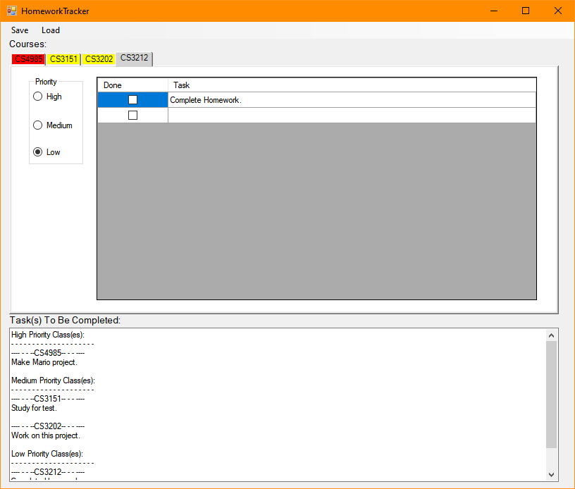Switch to the CS3151 course tab
Screen dimensions: 575x489
63,59
